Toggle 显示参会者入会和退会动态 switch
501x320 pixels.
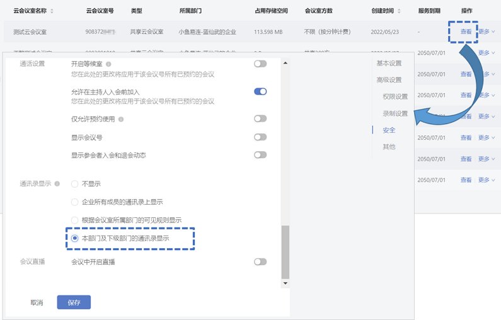coord(260,155)
